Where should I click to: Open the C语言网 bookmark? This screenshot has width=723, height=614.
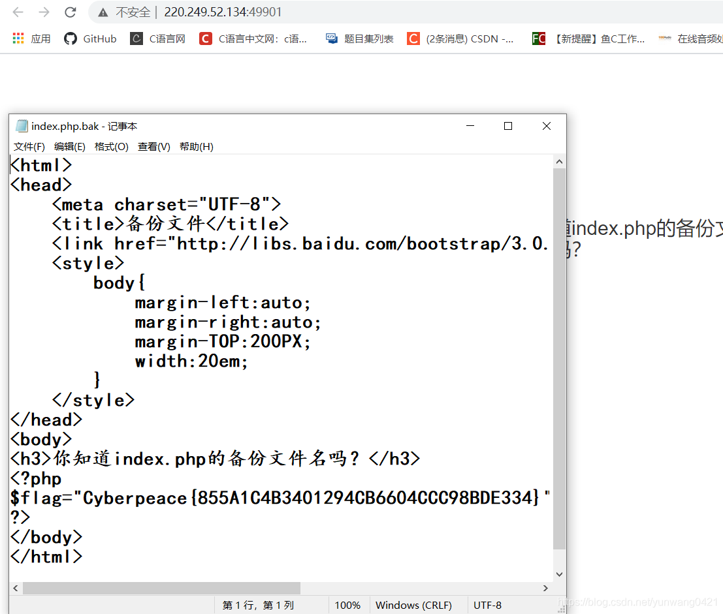point(157,38)
